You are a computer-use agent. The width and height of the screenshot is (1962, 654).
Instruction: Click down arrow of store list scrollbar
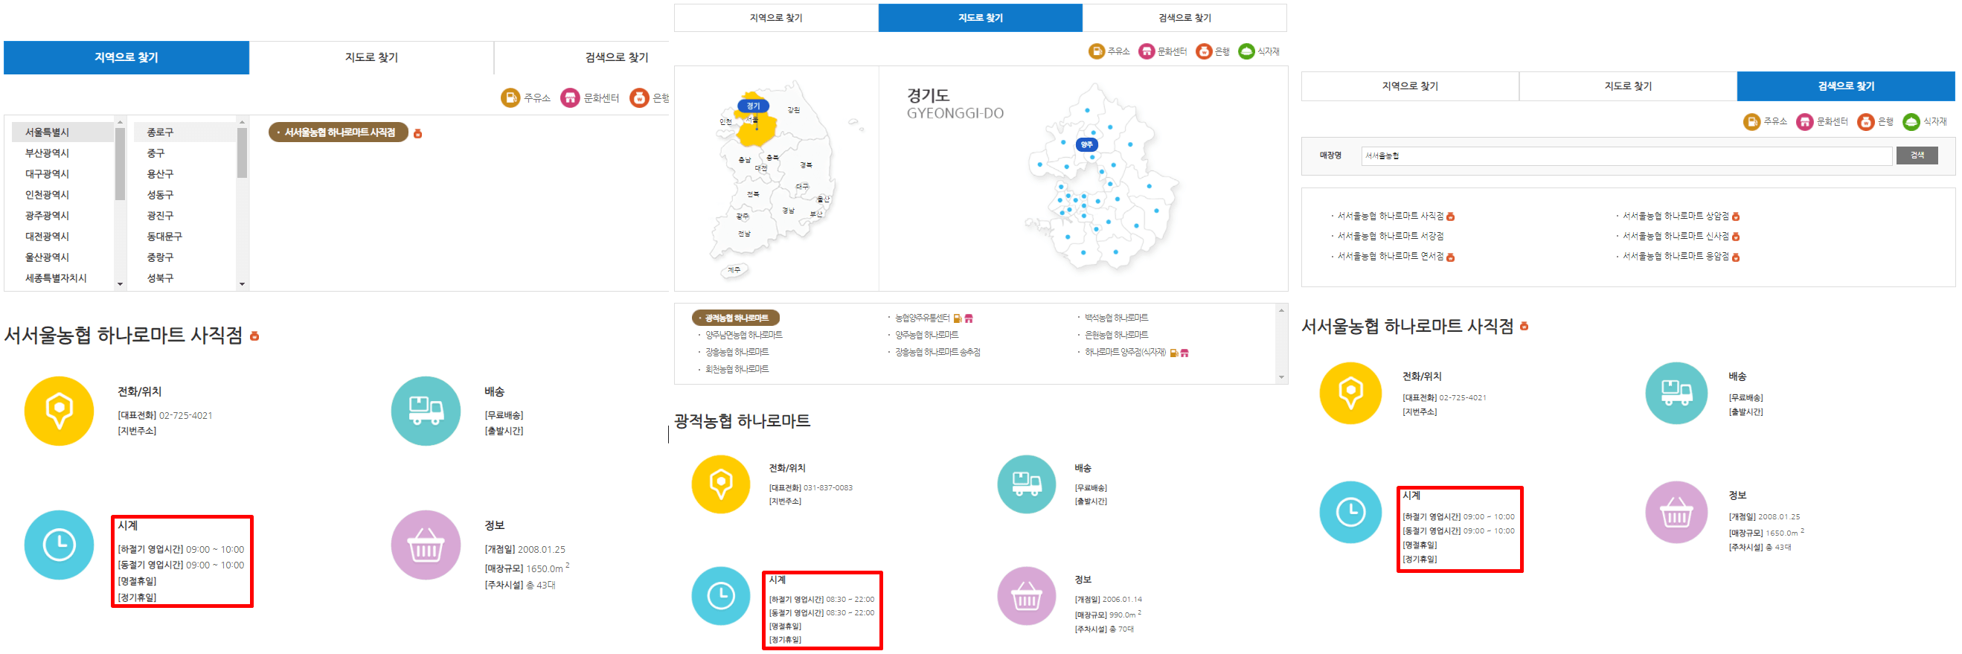(1281, 378)
